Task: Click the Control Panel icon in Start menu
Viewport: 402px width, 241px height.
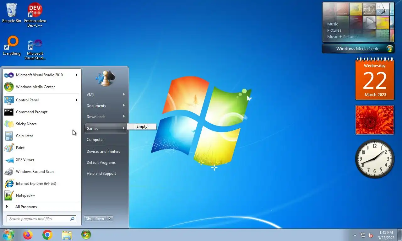Action: click(9, 100)
